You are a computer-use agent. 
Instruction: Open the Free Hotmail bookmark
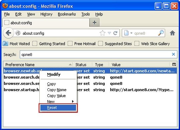82,44
